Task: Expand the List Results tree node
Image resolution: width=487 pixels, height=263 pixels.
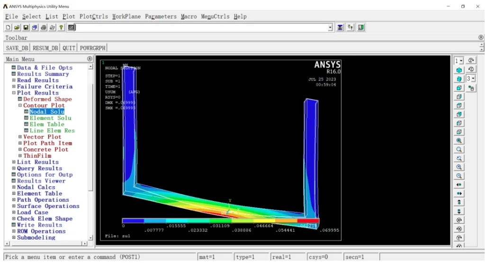Action: pyautogui.click(x=14, y=162)
